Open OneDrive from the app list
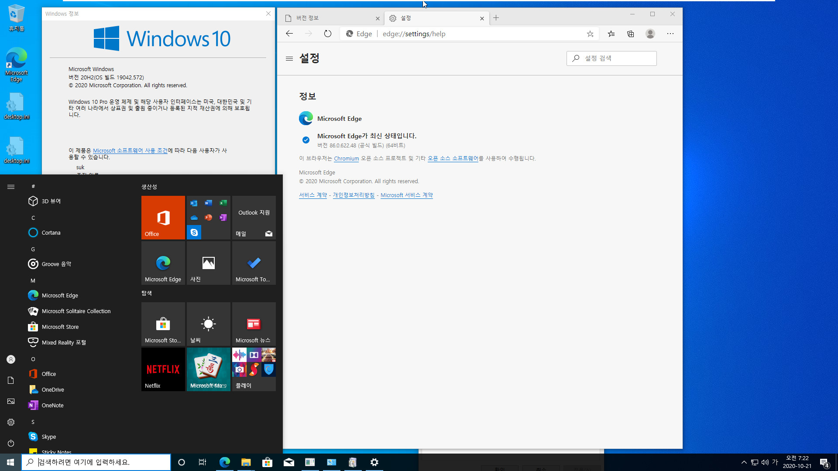 79,389
